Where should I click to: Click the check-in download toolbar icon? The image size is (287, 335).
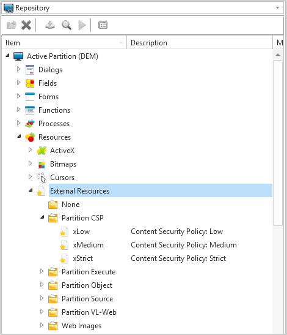(x=50, y=25)
